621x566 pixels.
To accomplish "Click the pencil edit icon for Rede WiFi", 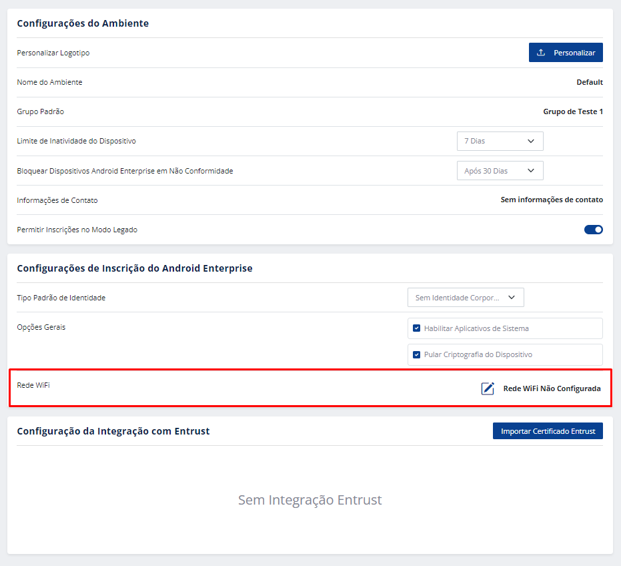I will pos(488,388).
